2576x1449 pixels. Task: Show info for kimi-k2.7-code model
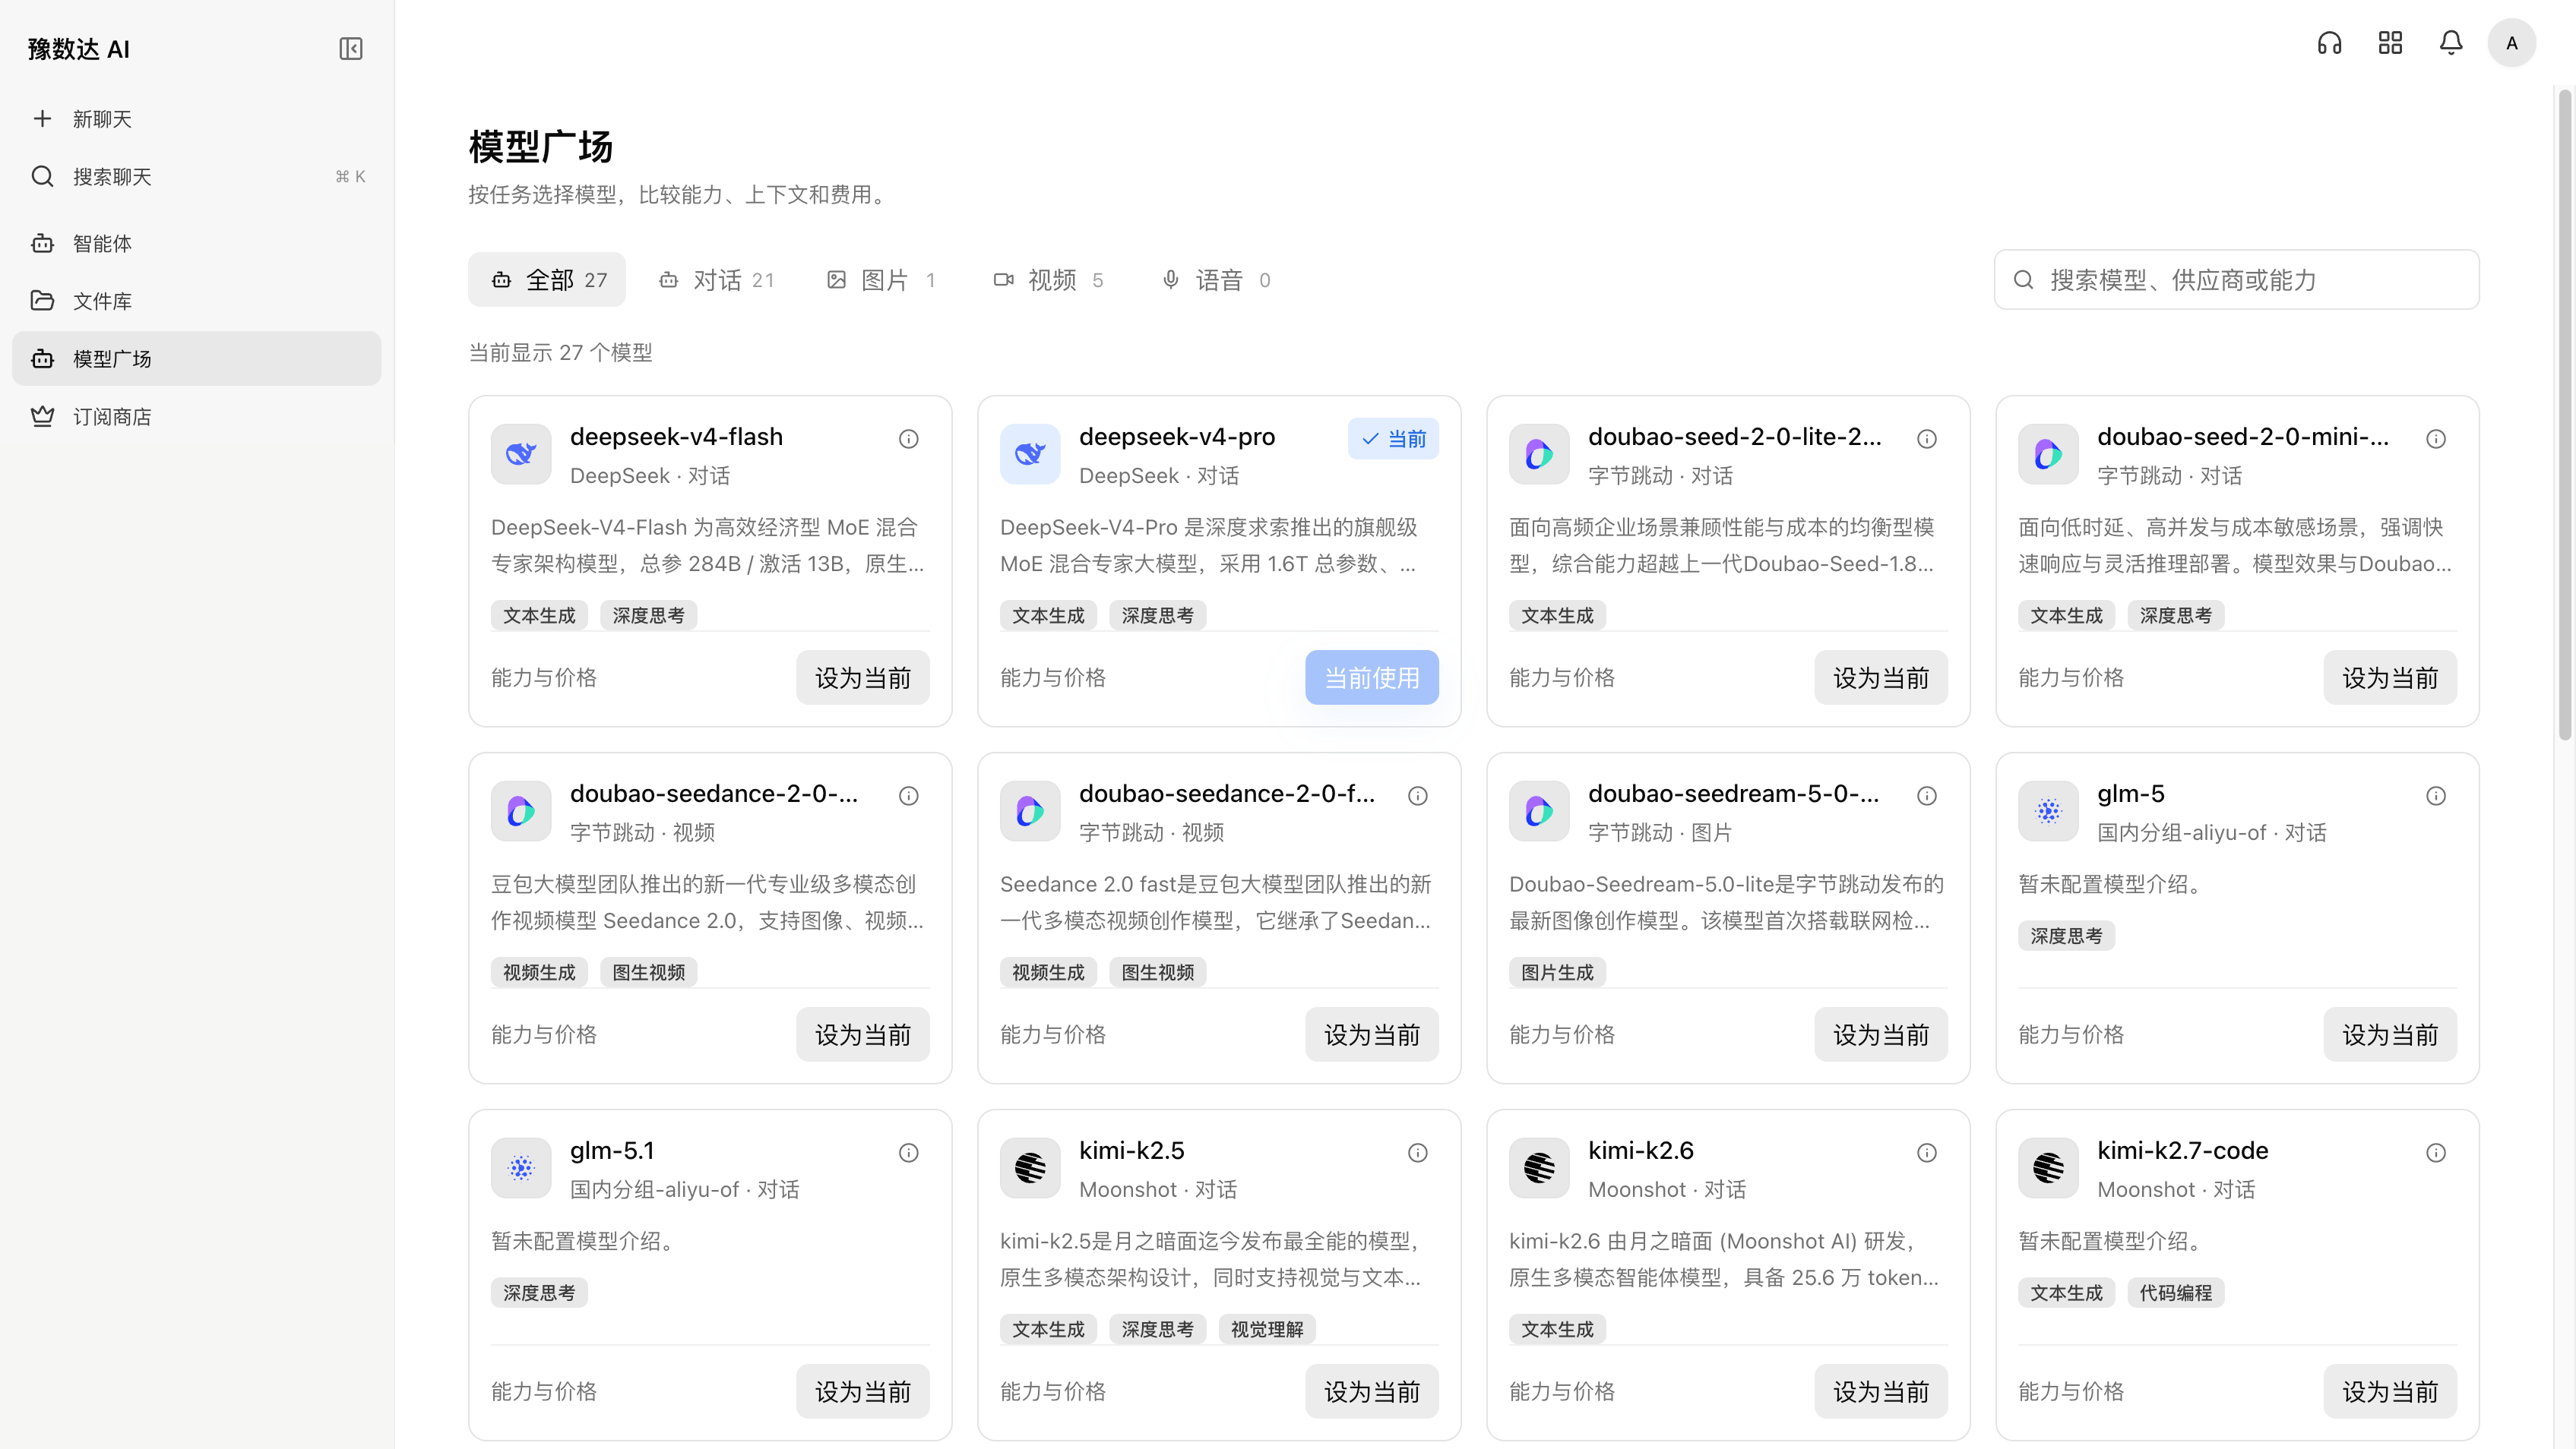pyautogui.click(x=2435, y=1152)
